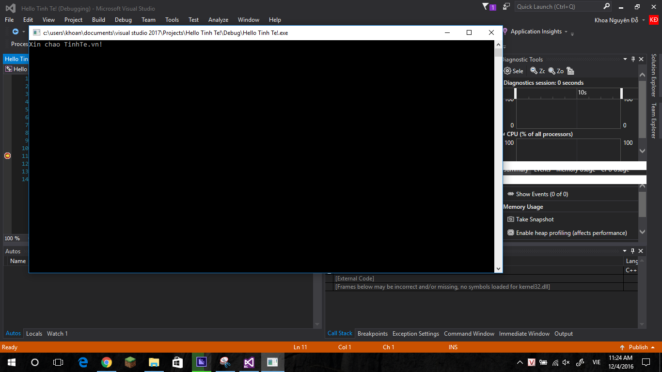Open the Diagnostic Tools window options dropdown
The height and width of the screenshot is (372, 662).
pos(625,59)
